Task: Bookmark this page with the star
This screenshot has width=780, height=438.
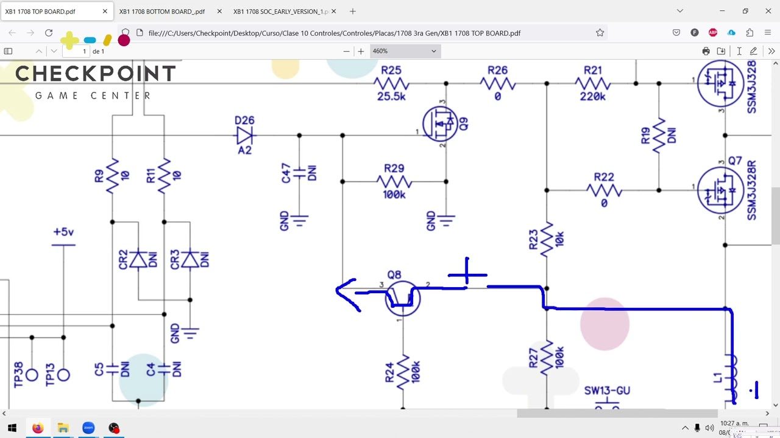Action: (x=600, y=33)
